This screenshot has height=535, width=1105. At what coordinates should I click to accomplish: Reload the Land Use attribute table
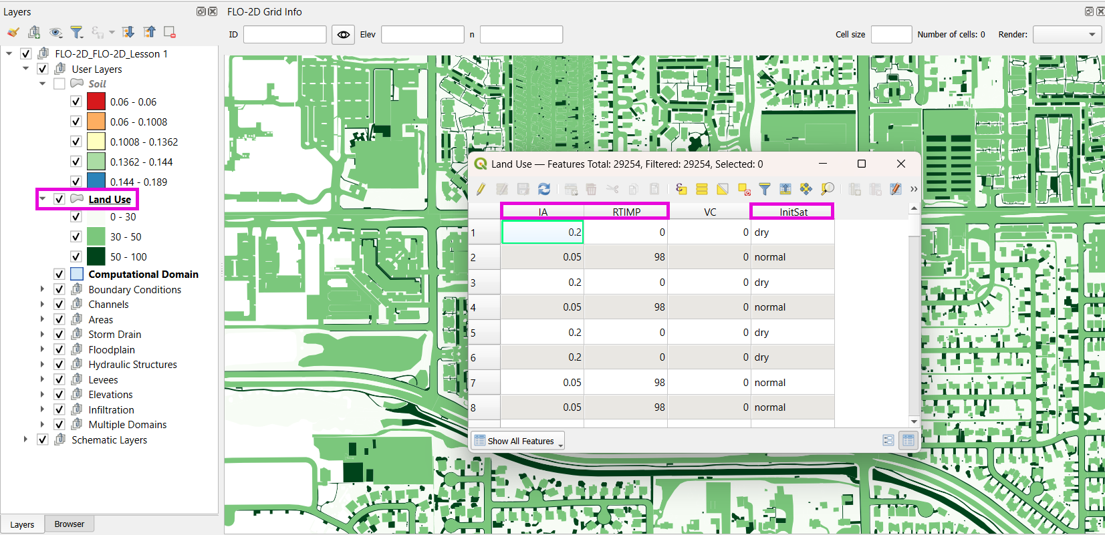544,190
